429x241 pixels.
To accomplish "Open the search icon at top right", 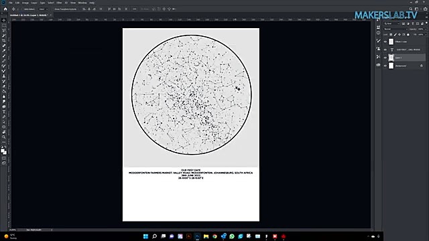I will point(411,9).
